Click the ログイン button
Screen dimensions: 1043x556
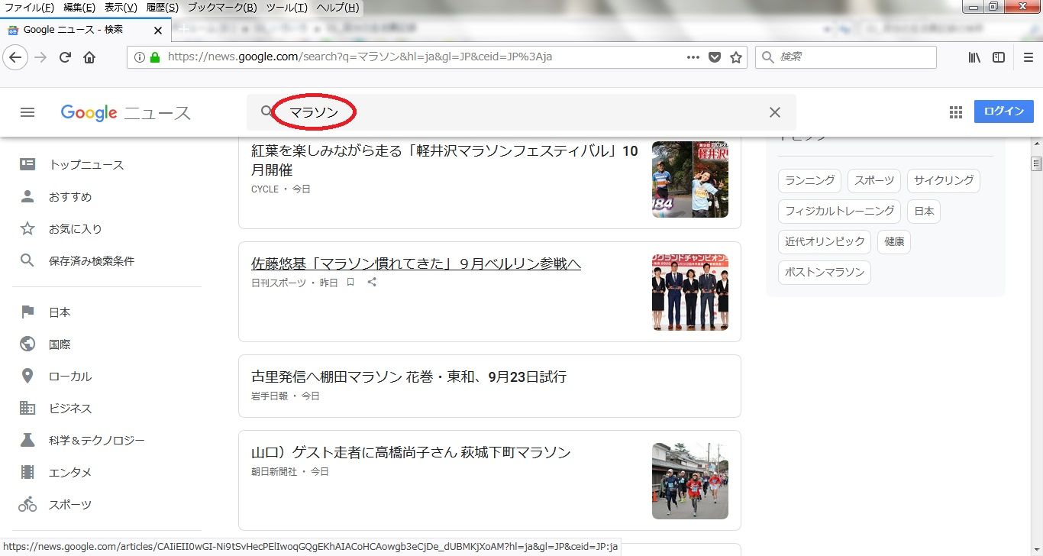[1004, 112]
